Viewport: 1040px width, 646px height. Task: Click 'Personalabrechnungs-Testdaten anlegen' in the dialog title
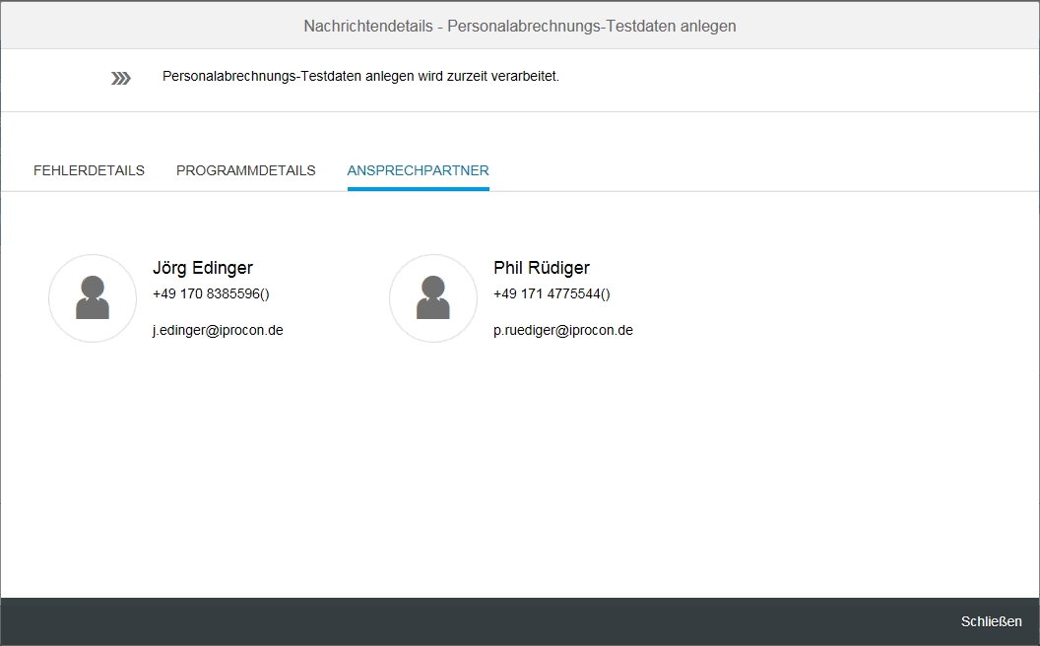coord(592,26)
